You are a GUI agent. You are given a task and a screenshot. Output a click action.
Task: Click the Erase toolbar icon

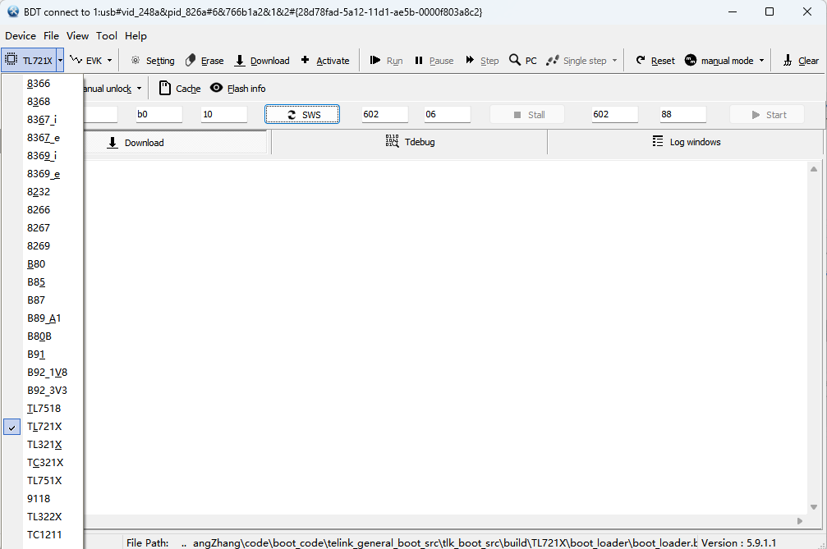(191, 61)
